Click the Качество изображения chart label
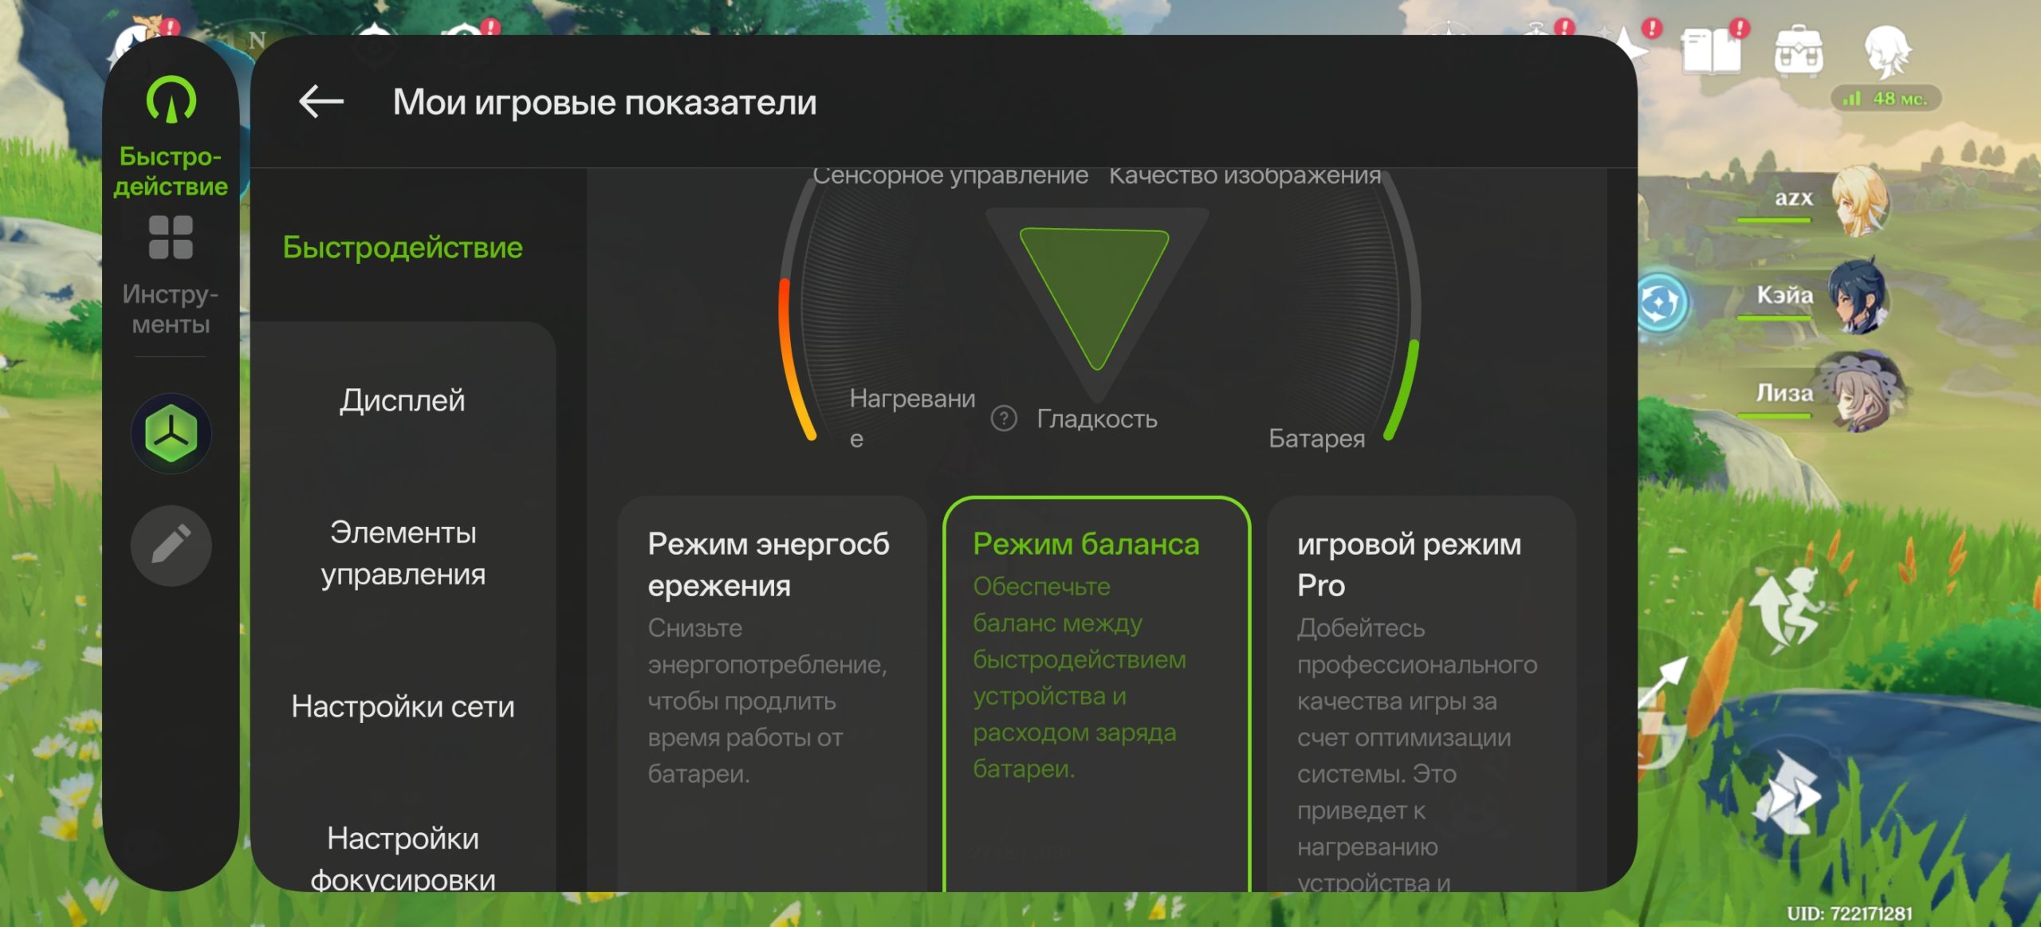The image size is (2041, 927). click(x=1245, y=175)
